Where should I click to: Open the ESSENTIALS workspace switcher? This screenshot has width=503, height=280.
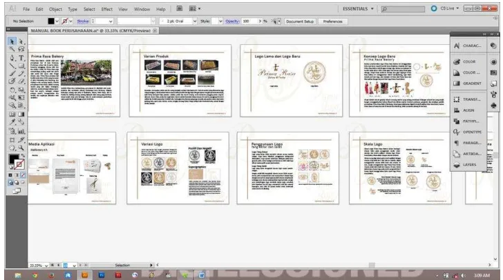click(358, 9)
